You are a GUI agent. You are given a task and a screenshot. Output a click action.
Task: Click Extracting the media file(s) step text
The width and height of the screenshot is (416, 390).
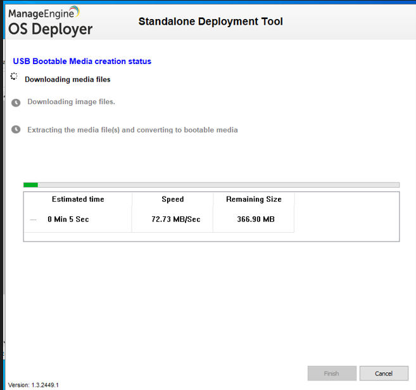(133, 130)
